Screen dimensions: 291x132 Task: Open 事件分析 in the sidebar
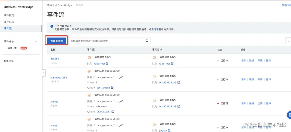click(x=12, y=48)
